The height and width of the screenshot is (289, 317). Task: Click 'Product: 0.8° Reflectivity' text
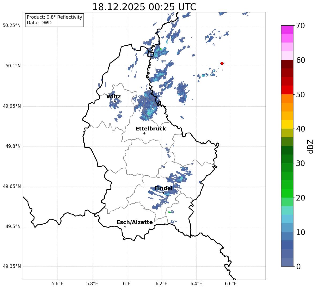[54, 17]
